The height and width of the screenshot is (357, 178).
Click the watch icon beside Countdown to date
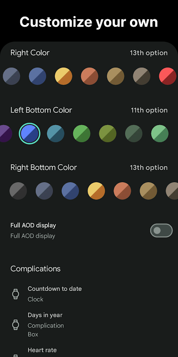pyautogui.click(x=16, y=294)
